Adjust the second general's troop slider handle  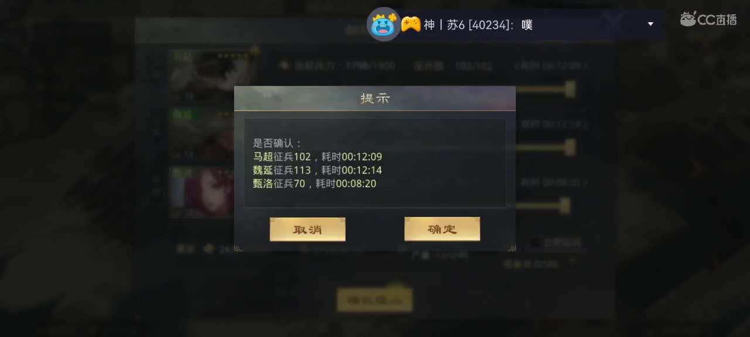point(570,147)
